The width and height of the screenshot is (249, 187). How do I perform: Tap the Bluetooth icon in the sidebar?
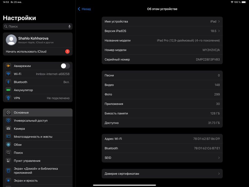9,82
